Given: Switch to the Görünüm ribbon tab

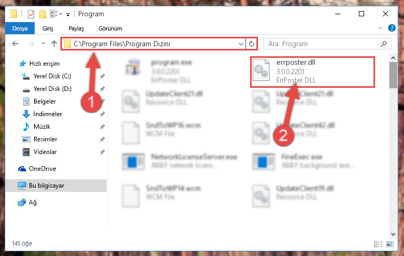Looking at the screenshot, I should (110, 28).
